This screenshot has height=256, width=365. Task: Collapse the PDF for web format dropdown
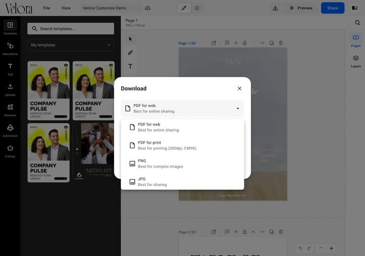coord(182,108)
